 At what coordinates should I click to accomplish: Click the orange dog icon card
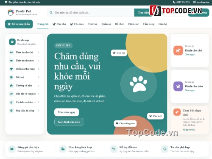tap(178, 50)
